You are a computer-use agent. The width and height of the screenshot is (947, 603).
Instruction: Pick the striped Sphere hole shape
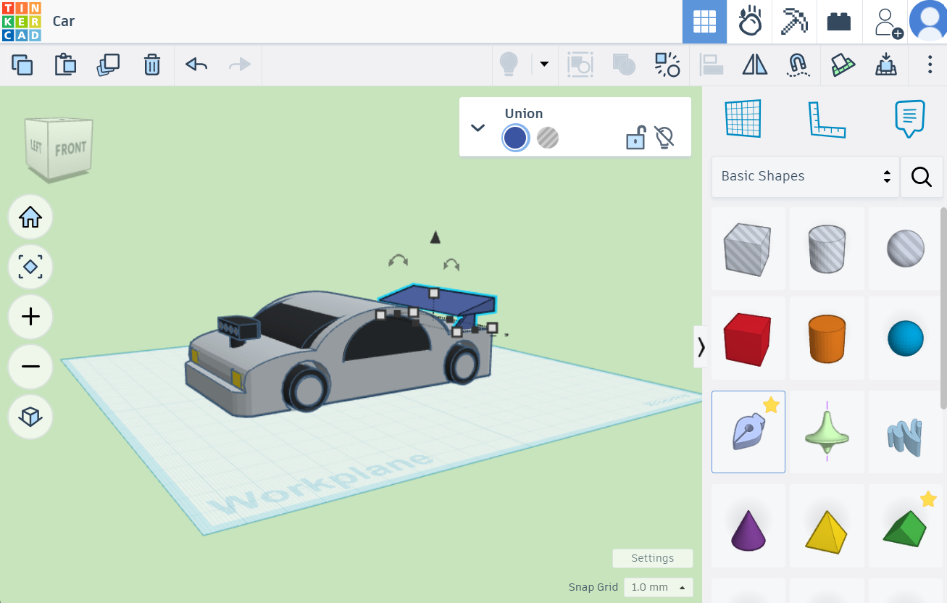click(905, 249)
